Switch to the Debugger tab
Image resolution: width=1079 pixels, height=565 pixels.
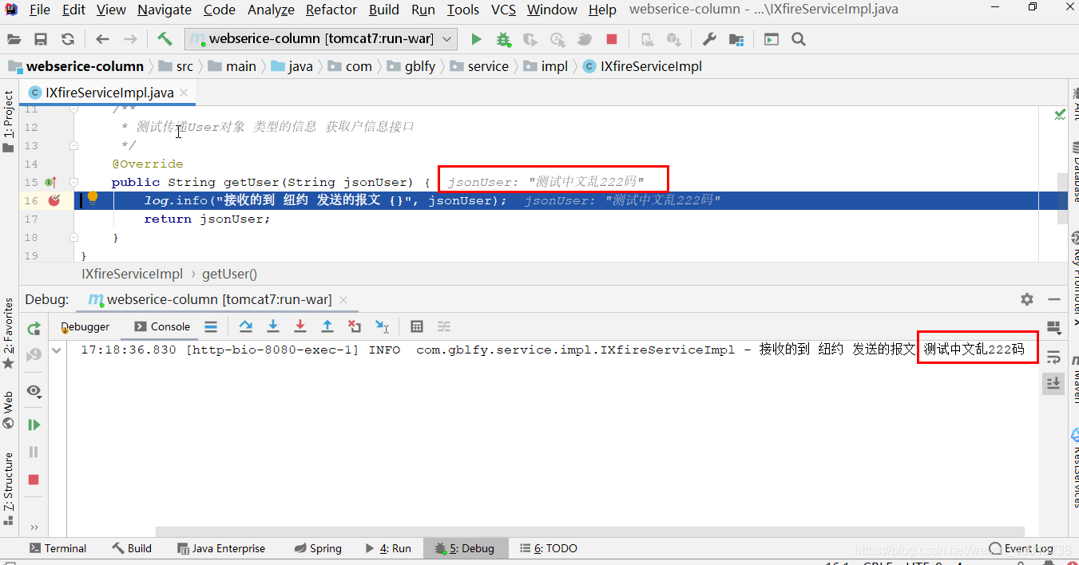pos(85,326)
